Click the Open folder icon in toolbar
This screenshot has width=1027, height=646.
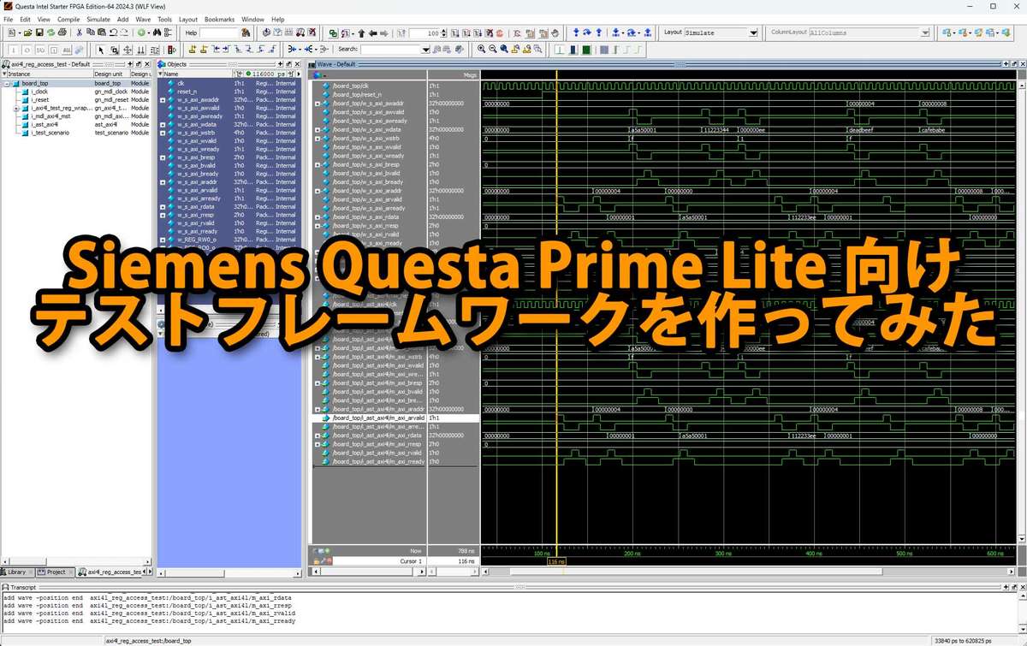tap(28, 33)
